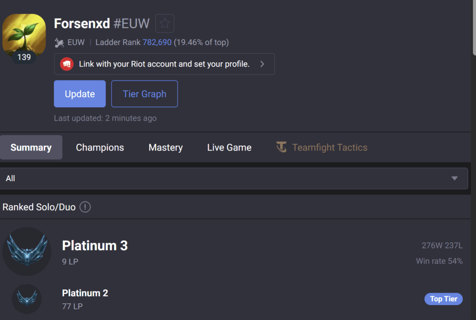Viewport: 476px width, 320px height.
Task: Toggle the favorite star next to Forsenxd
Action: click(165, 23)
